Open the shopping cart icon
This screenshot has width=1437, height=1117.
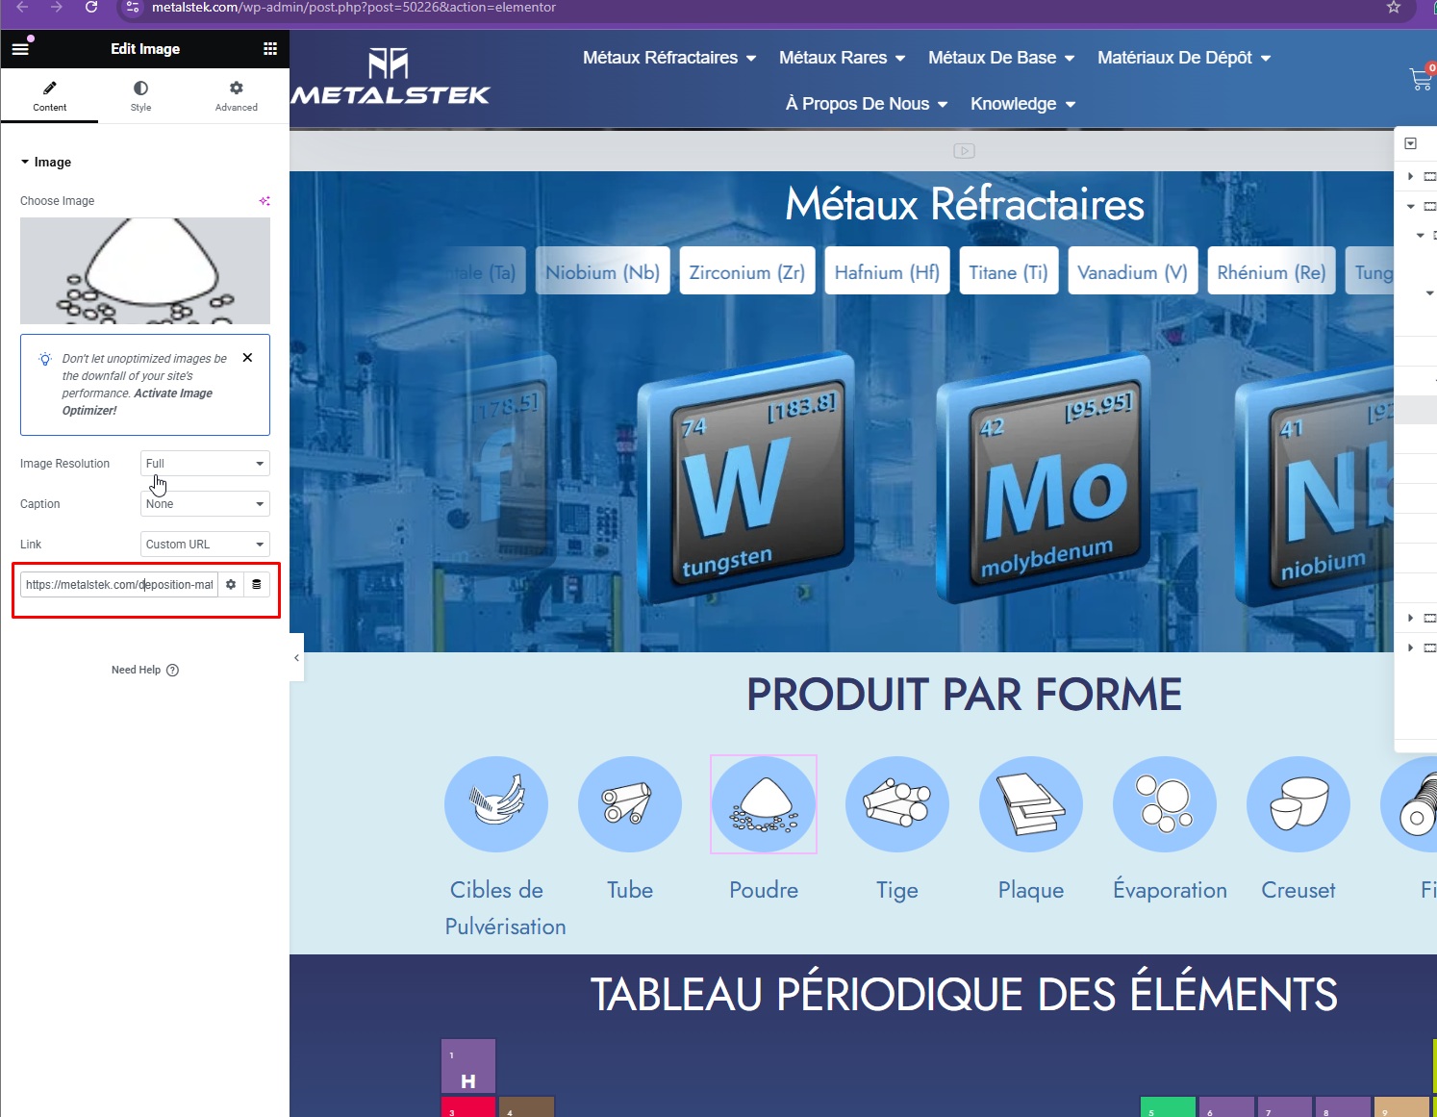[x=1421, y=78]
